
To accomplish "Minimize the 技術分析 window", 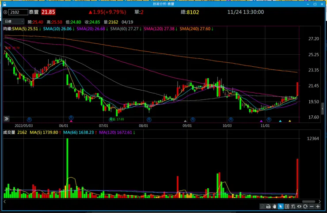I will click(x=308, y=4).
